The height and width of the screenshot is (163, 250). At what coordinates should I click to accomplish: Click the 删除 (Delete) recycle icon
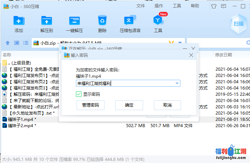point(102,21)
